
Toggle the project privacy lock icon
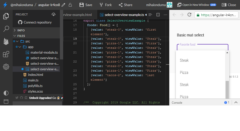(70, 5)
